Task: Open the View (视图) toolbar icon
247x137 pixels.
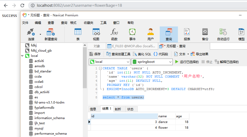Action: coord(96,35)
